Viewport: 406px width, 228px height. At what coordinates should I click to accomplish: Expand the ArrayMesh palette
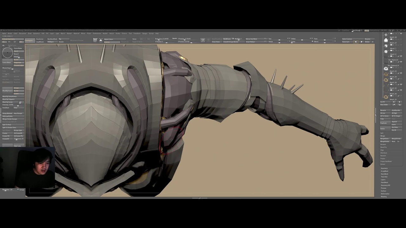coord(385,171)
